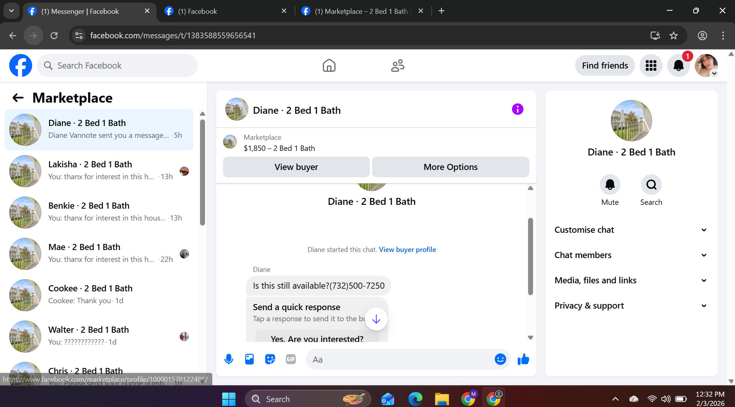Open the View buyer profile link
The height and width of the screenshot is (407, 735).
click(407, 250)
